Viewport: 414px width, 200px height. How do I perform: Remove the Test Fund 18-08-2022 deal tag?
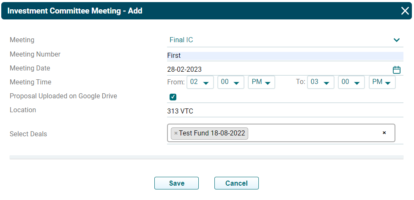(176, 133)
